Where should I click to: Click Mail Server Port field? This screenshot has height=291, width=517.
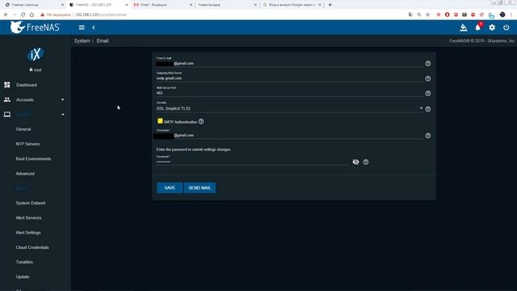tap(289, 93)
